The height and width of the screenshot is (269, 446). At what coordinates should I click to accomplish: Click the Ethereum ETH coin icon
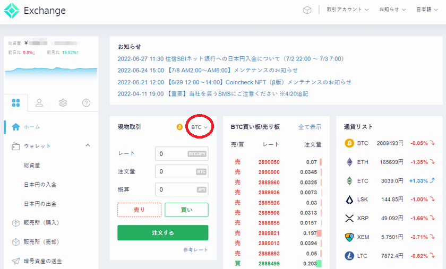349,162
